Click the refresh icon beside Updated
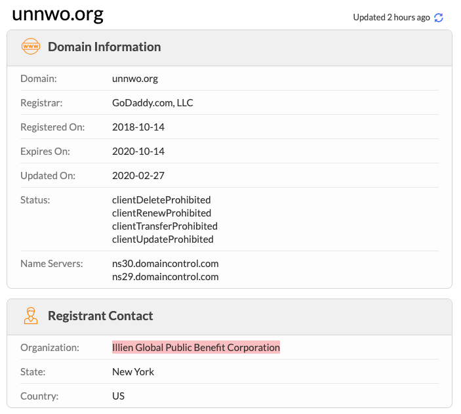 (x=439, y=18)
